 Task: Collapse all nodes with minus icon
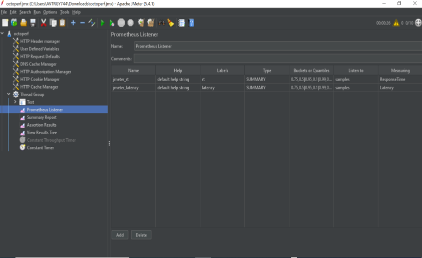[83, 23]
